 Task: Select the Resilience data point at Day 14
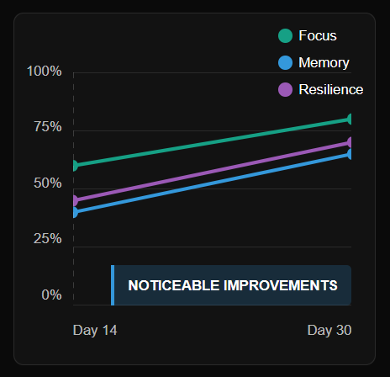[x=75, y=200]
